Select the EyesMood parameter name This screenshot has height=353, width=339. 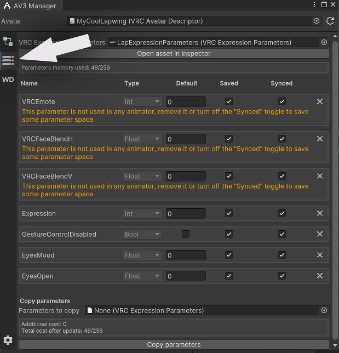pos(38,255)
